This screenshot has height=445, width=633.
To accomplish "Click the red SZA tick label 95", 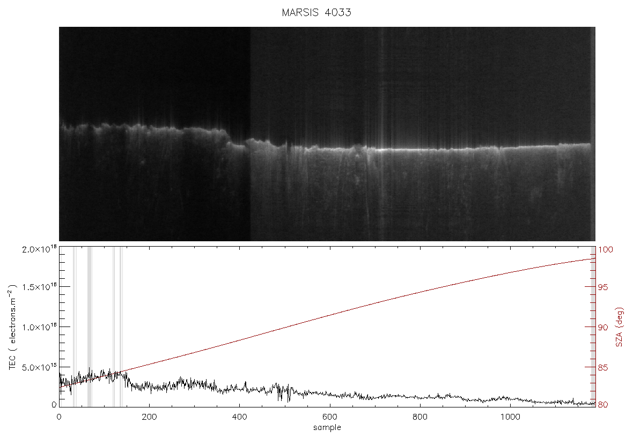I will point(603,287).
